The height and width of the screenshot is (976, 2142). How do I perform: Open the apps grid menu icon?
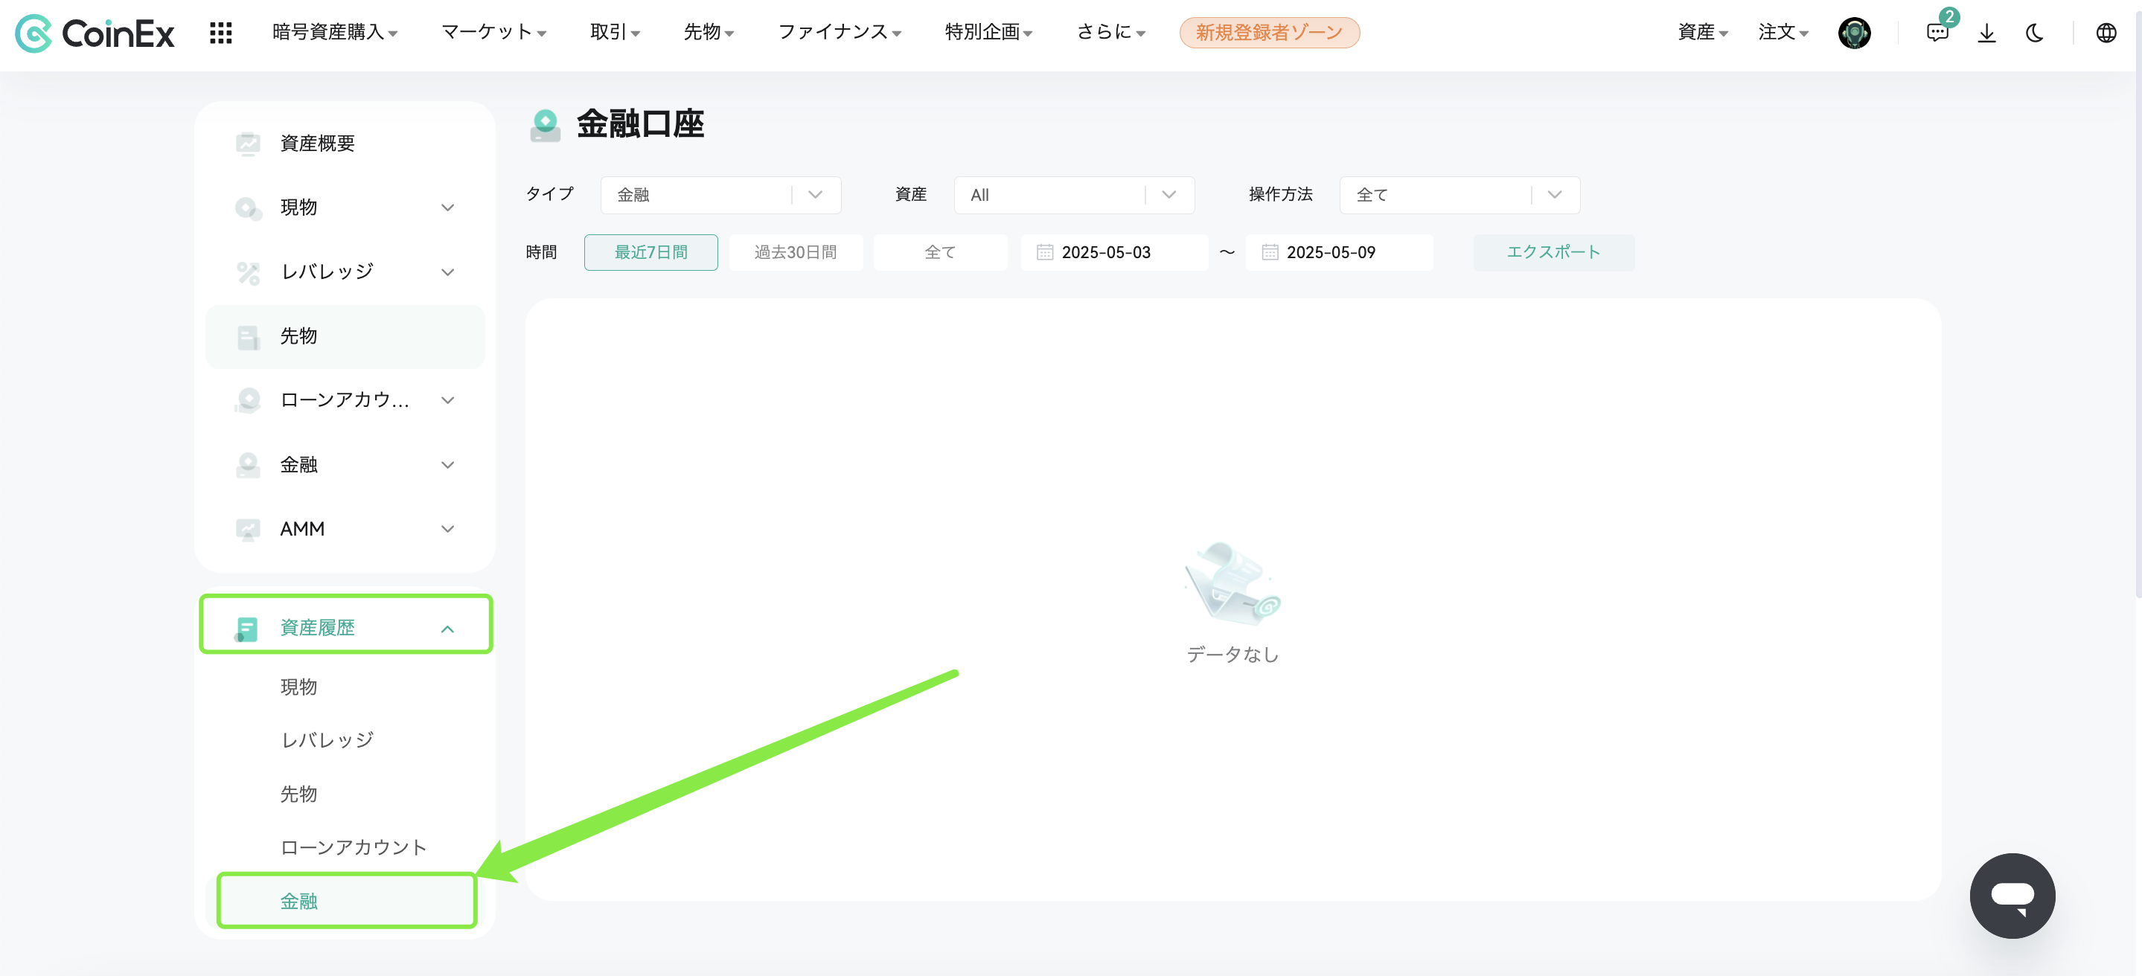click(x=220, y=33)
